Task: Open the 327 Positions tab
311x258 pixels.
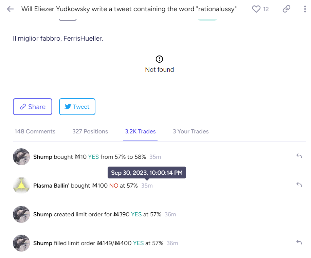Action: click(90, 131)
